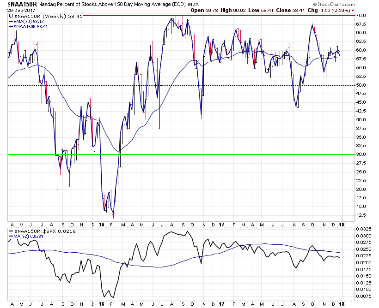
Task: Click the '18' year marker under the upper panel
Action: [x=342, y=225]
